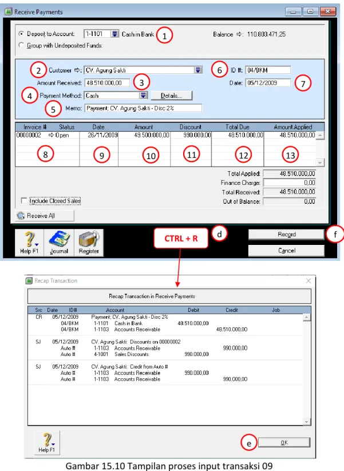Open Help F1 in Receive Payments window

(29, 243)
